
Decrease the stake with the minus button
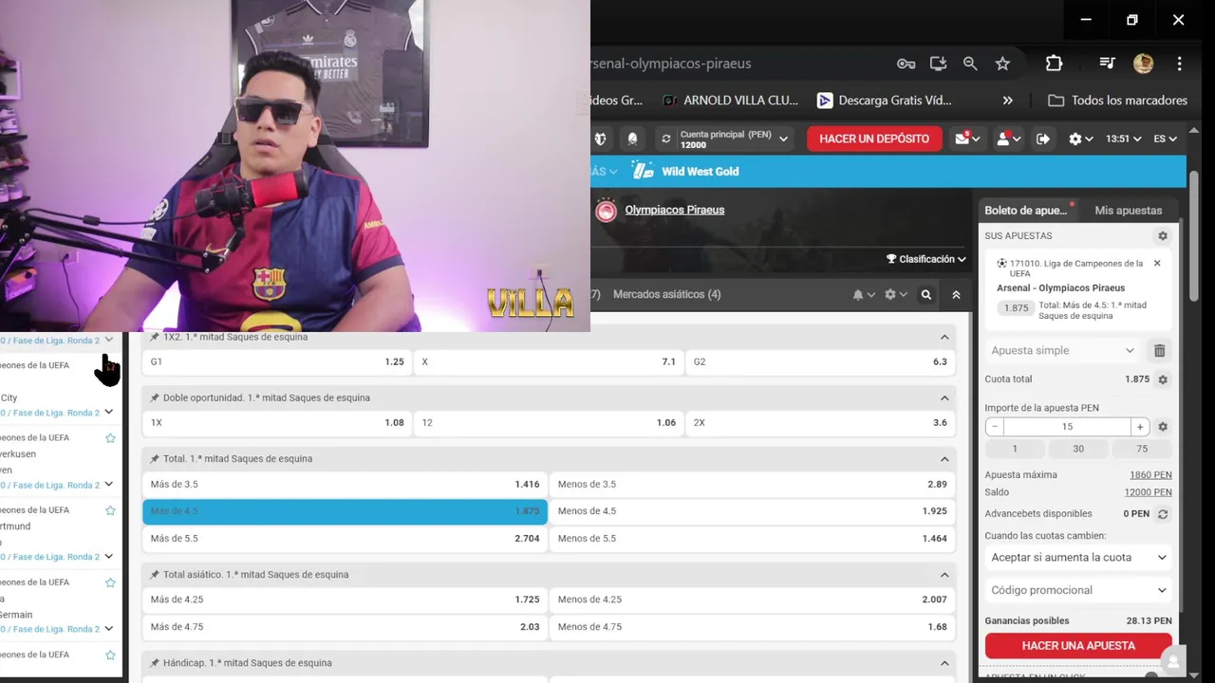tap(994, 427)
